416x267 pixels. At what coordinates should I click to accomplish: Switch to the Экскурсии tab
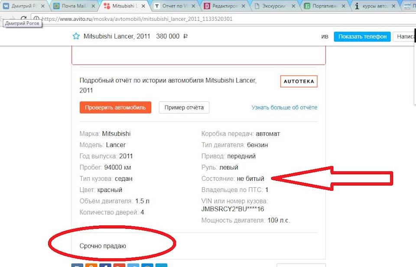(275, 6)
